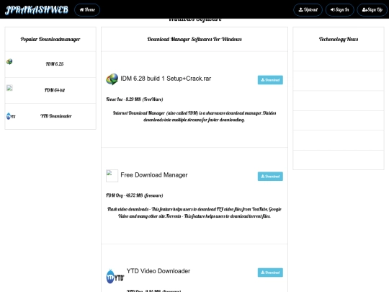
Task: Select Download Manager Softwares For Windows heading
Action: [194, 39]
